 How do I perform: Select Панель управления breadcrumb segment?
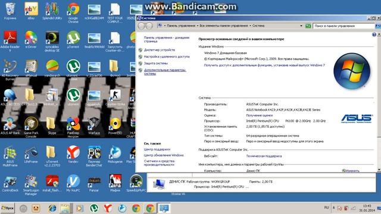[x=181, y=26]
